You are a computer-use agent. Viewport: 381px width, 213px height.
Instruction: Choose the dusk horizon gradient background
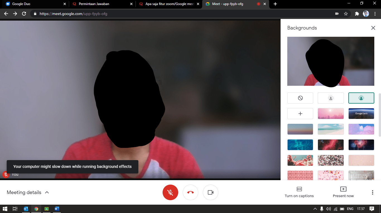tap(300, 129)
